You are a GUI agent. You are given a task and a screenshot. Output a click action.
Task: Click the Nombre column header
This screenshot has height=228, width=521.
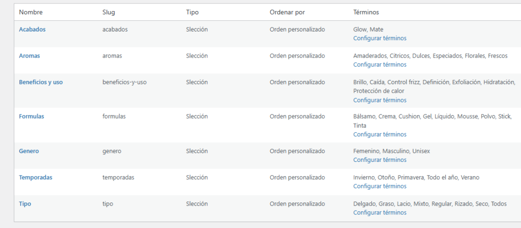pyautogui.click(x=31, y=12)
